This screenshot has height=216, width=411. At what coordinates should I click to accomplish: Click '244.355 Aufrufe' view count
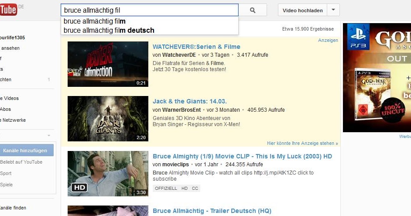(244, 165)
